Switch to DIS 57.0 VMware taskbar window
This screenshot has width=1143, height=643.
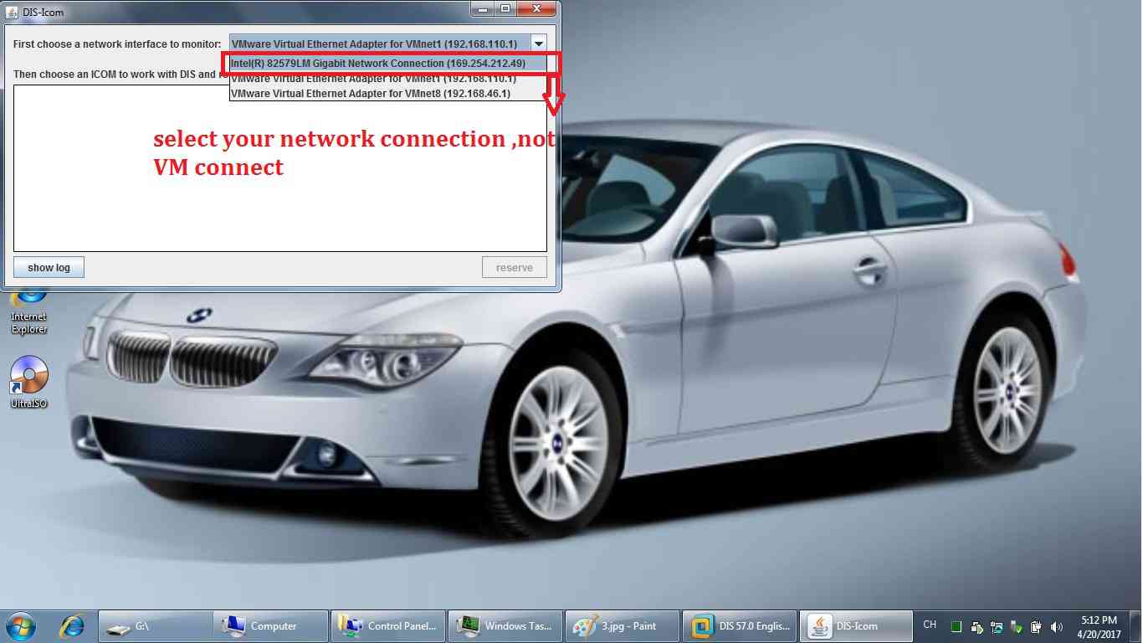click(740, 625)
